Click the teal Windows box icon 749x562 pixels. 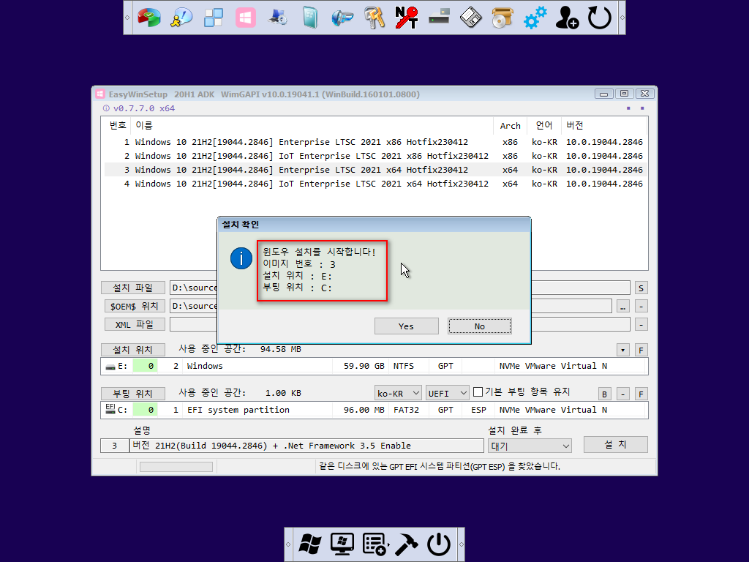tap(310, 18)
